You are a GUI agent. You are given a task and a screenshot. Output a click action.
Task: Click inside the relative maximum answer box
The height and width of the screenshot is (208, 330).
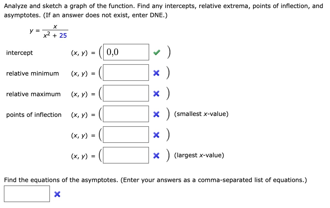click(126, 93)
